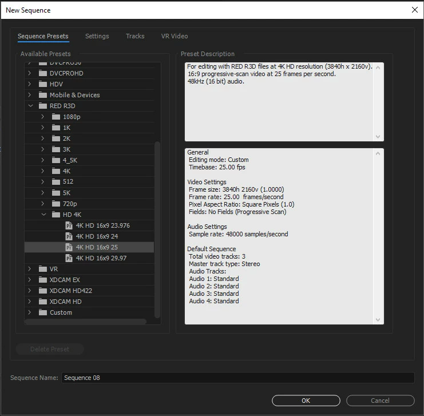Click the RED R3D folder icon
This screenshot has width=424, height=416.
pos(43,106)
